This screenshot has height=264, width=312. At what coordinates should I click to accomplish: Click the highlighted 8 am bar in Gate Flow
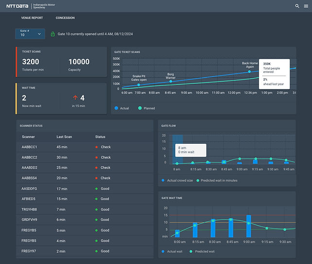tap(177, 149)
